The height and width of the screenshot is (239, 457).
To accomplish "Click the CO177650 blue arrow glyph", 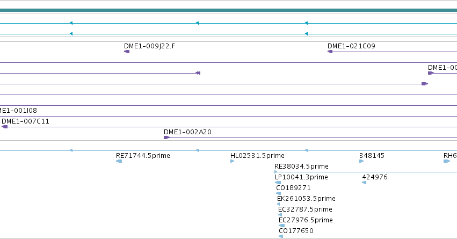I will coord(281,236).
